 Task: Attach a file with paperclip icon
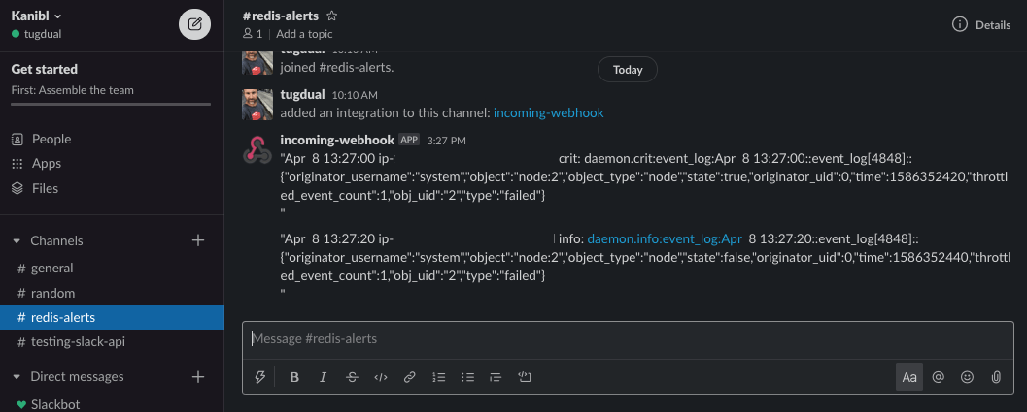pyautogui.click(x=996, y=377)
